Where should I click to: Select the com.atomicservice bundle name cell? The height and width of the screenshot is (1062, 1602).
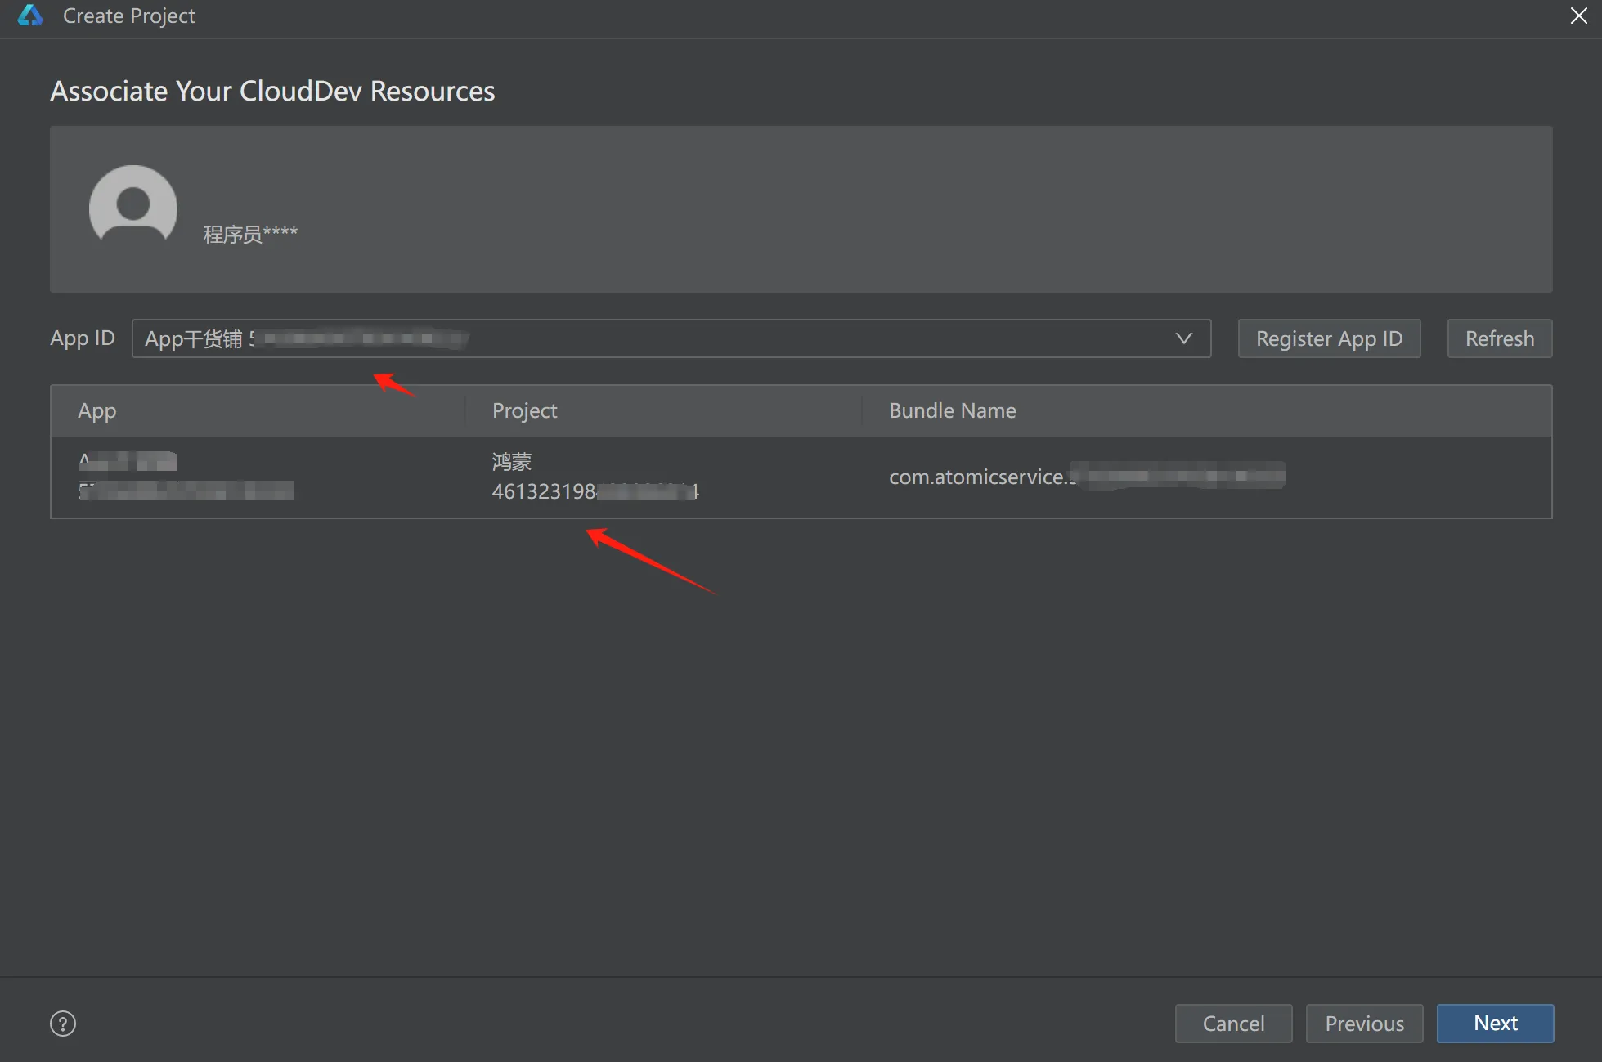[1087, 476]
